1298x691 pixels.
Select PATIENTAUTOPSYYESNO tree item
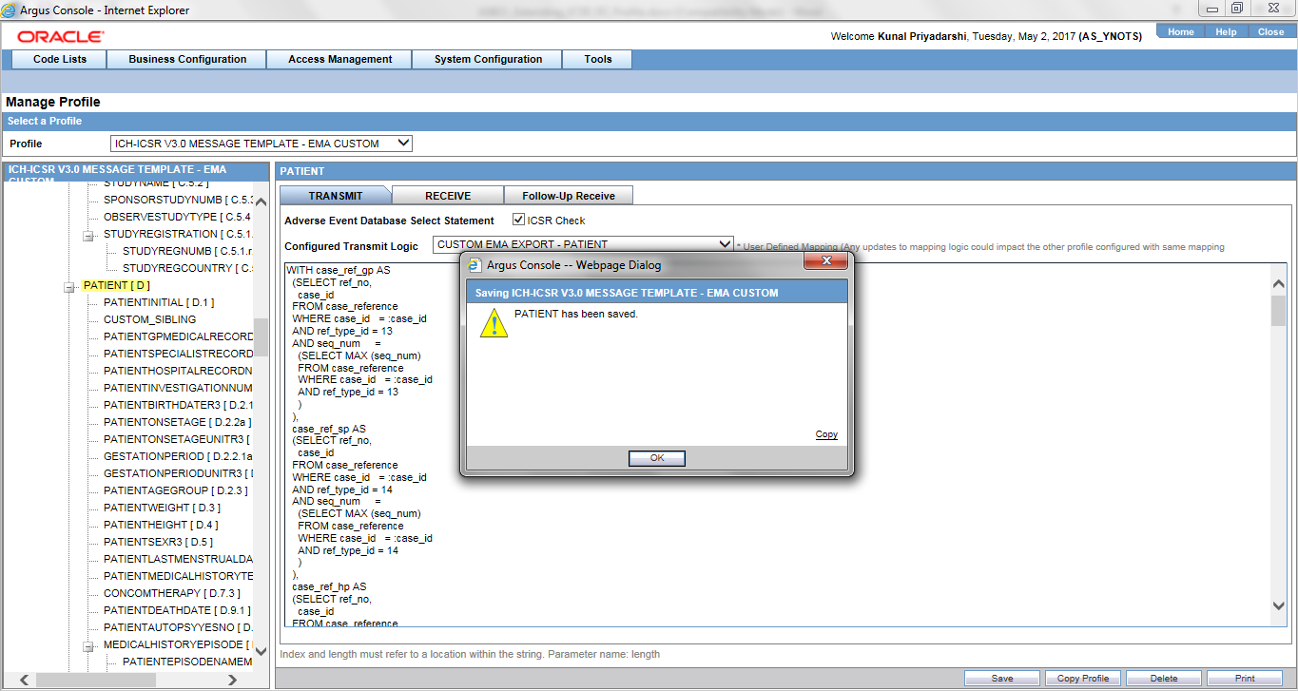[x=178, y=627]
